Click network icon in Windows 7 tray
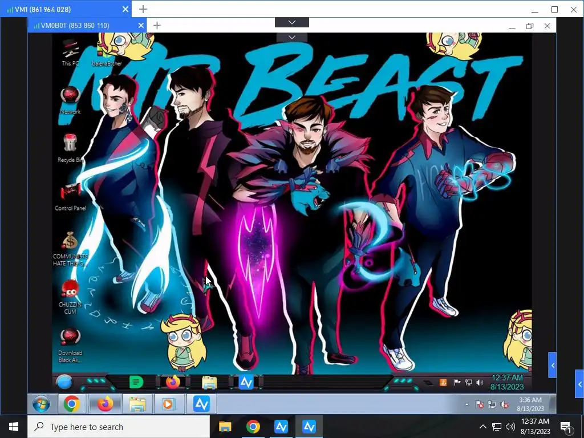 point(492,404)
